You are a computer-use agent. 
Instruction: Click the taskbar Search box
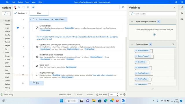pyautogui.click(x=72, y=101)
